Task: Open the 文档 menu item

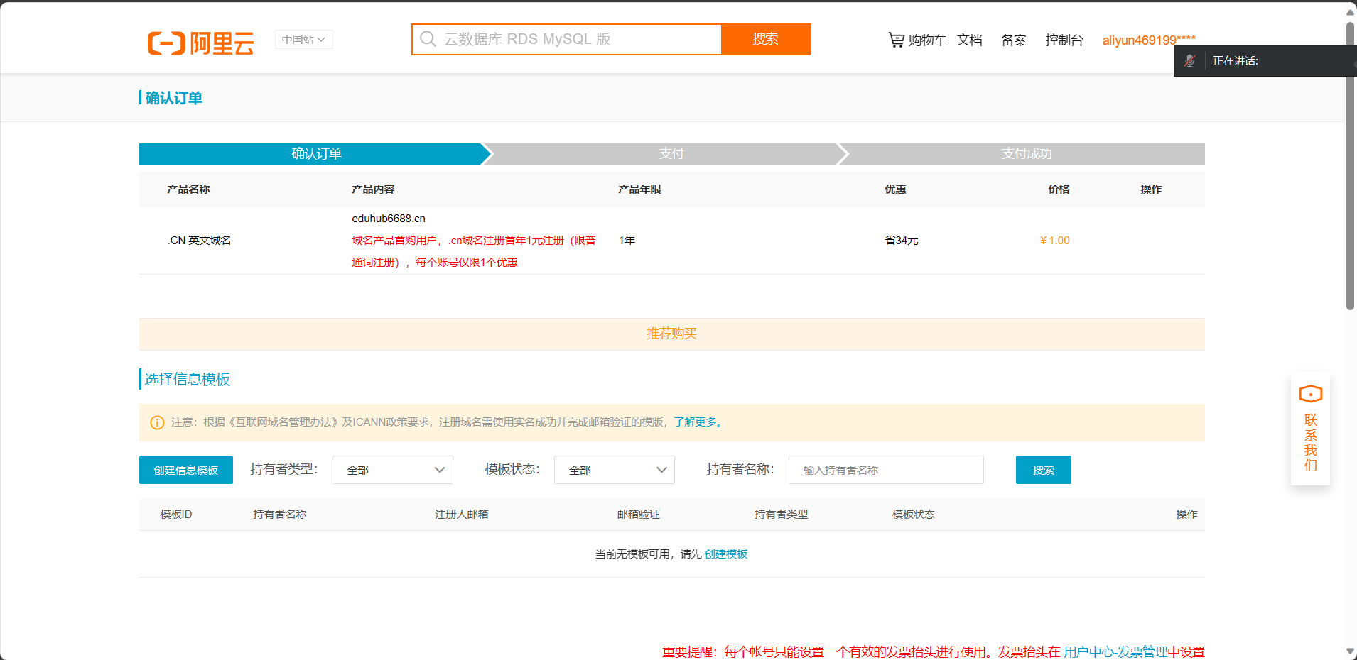Action: point(970,40)
